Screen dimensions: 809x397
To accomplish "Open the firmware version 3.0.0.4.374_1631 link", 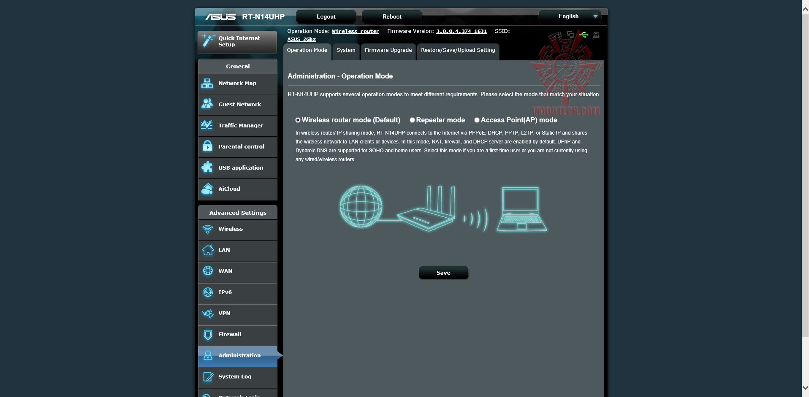I will (462, 31).
